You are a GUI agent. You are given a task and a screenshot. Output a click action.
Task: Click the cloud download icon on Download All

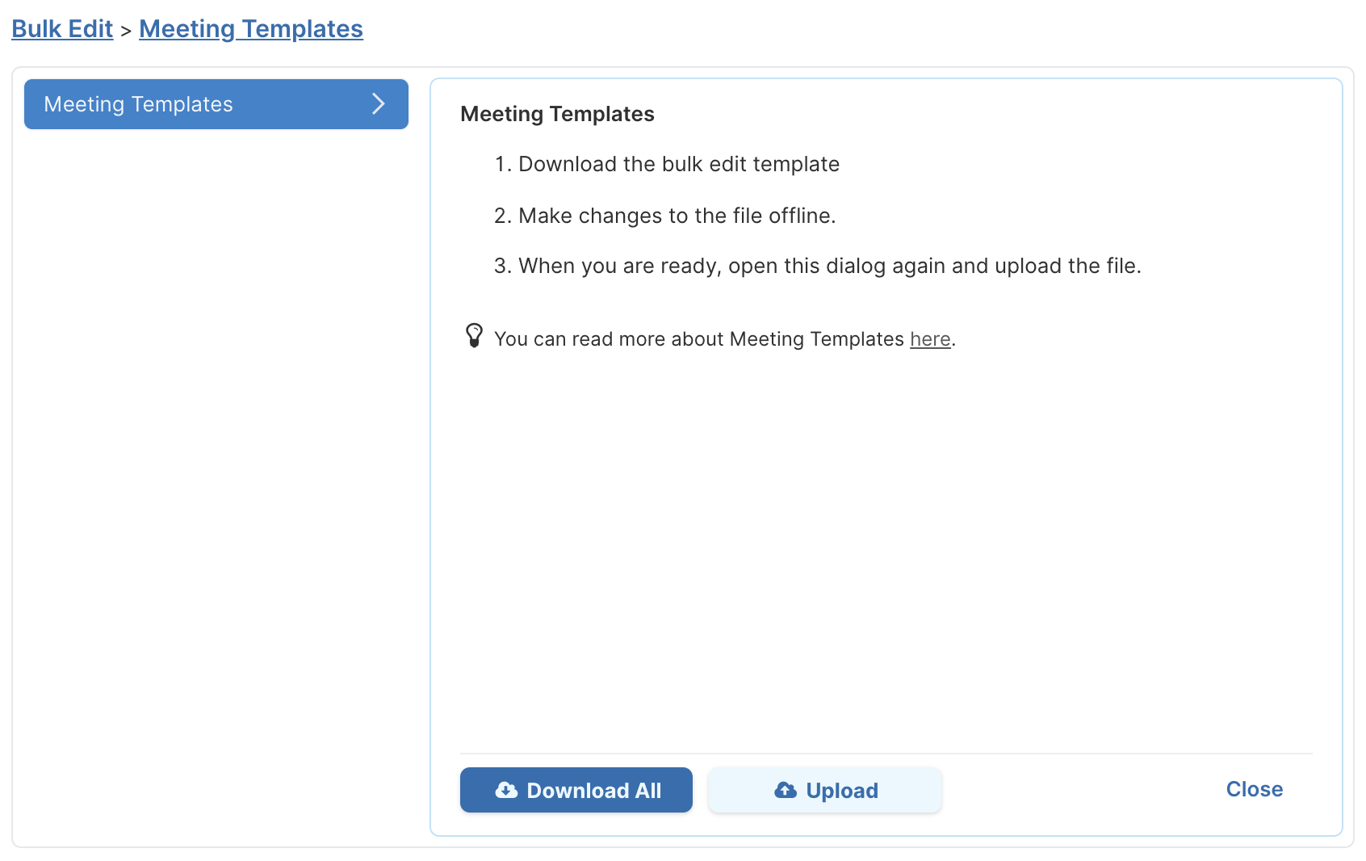(506, 790)
